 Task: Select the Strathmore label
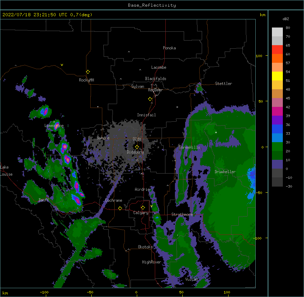click(182, 214)
